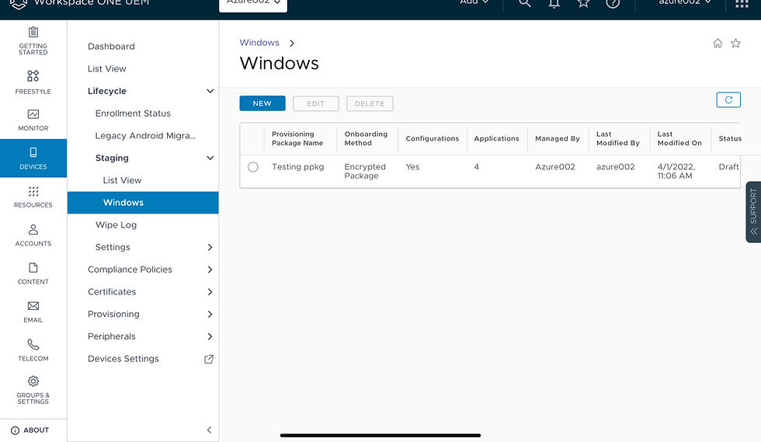Sort by Last Modified On column
This screenshot has height=442, width=761.
coord(679,138)
